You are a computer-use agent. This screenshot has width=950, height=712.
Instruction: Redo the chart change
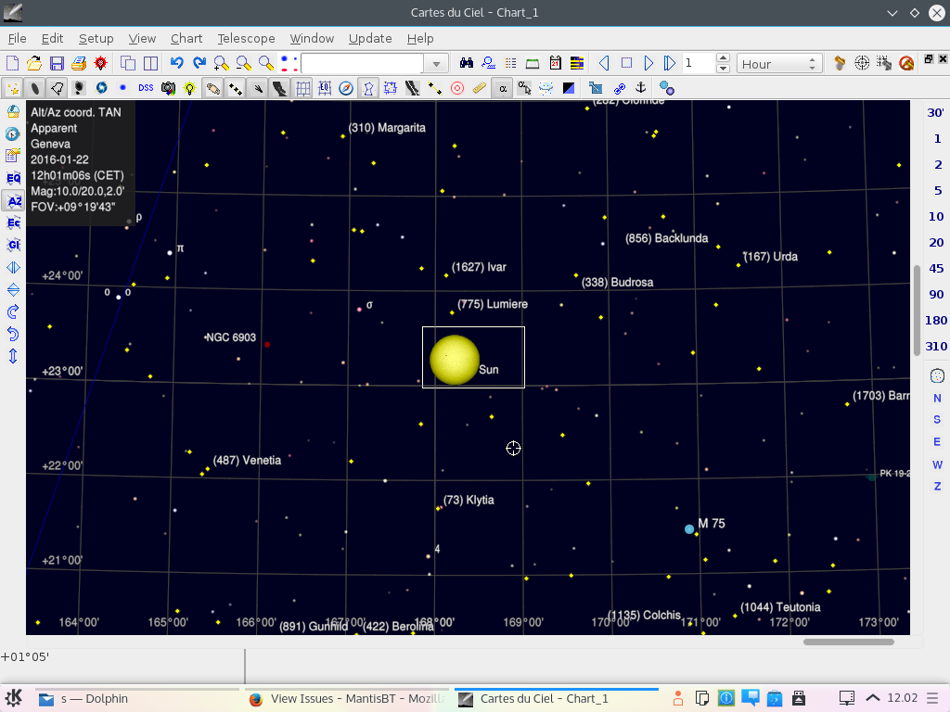coord(199,64)
